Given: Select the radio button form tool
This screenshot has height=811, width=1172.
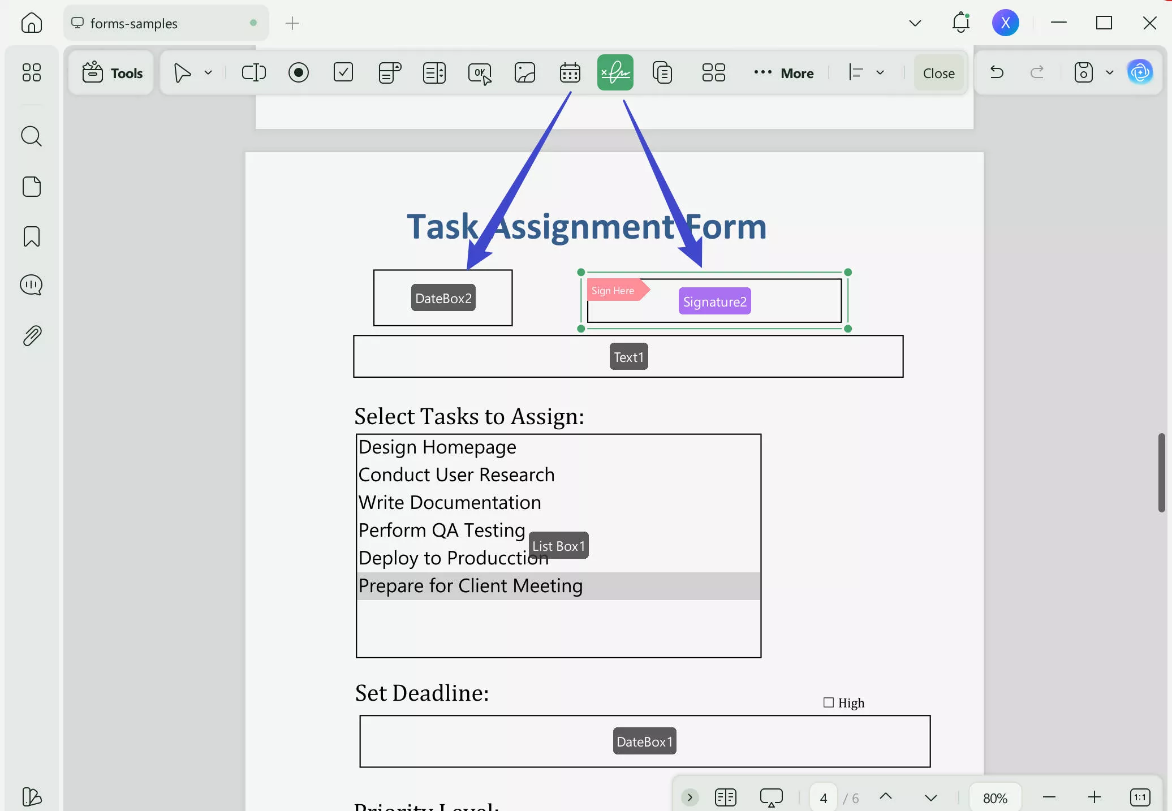Looking at the screenshot, I should click(x=298, y=73).
